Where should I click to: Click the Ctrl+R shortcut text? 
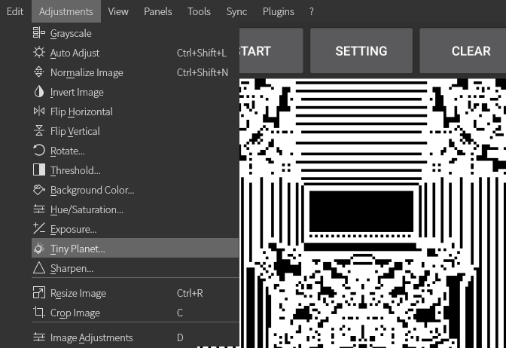[190, 293]
